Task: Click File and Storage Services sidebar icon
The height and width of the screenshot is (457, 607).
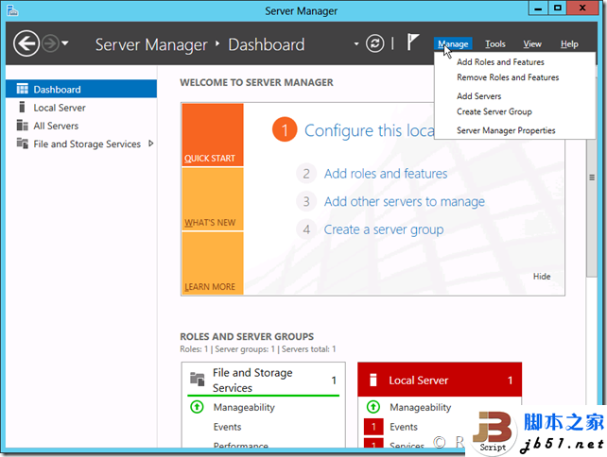Action: pyautogui.click(x=22, y=144)
